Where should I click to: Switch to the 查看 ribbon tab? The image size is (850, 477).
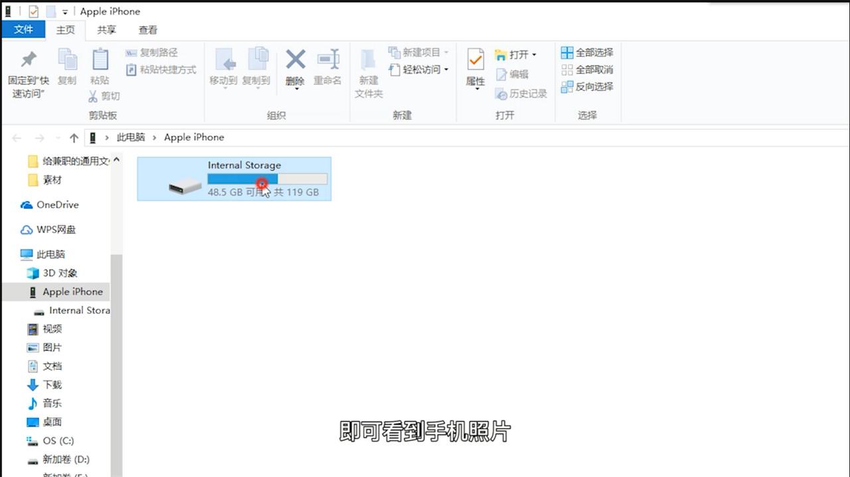coord(148,30)
